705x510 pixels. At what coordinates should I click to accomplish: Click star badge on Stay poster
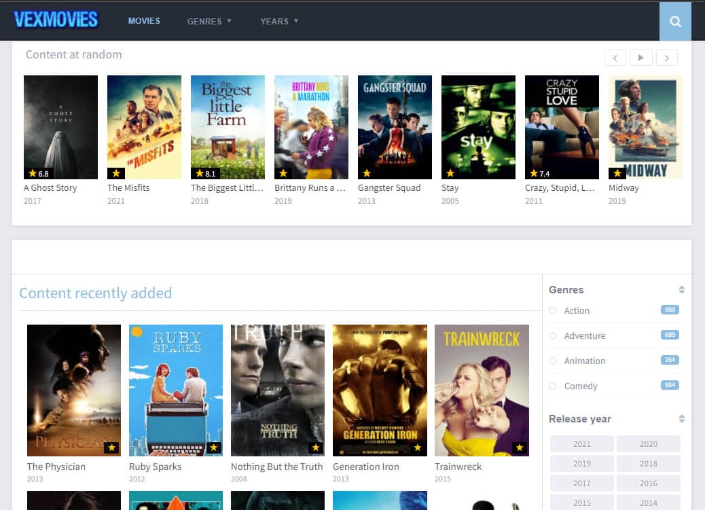[450, 174]
